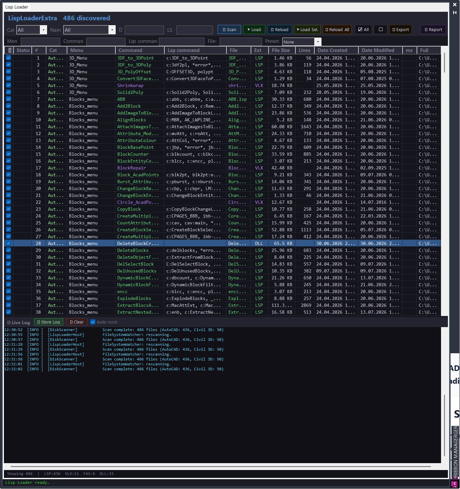Click the Lsp command filter input field

tap(182, 42)
